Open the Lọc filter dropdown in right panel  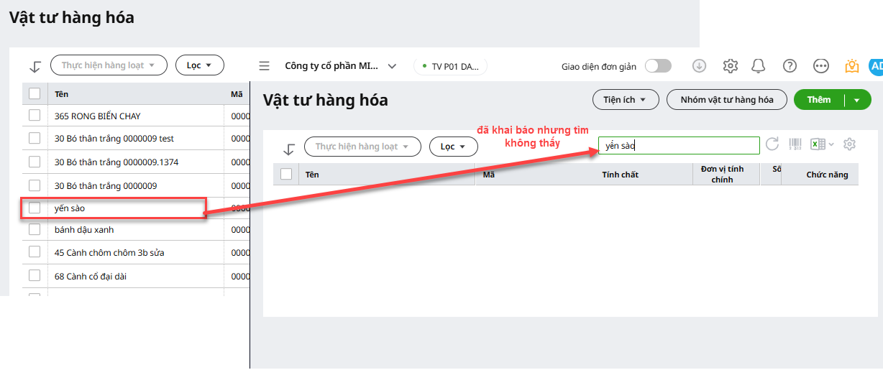453,147
